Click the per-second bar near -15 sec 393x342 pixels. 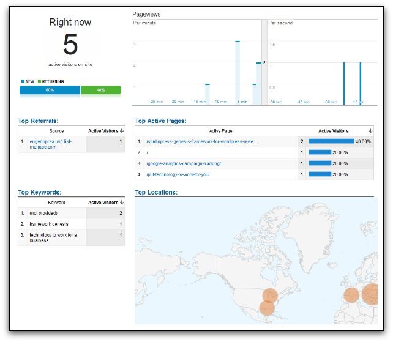(361, 84)
